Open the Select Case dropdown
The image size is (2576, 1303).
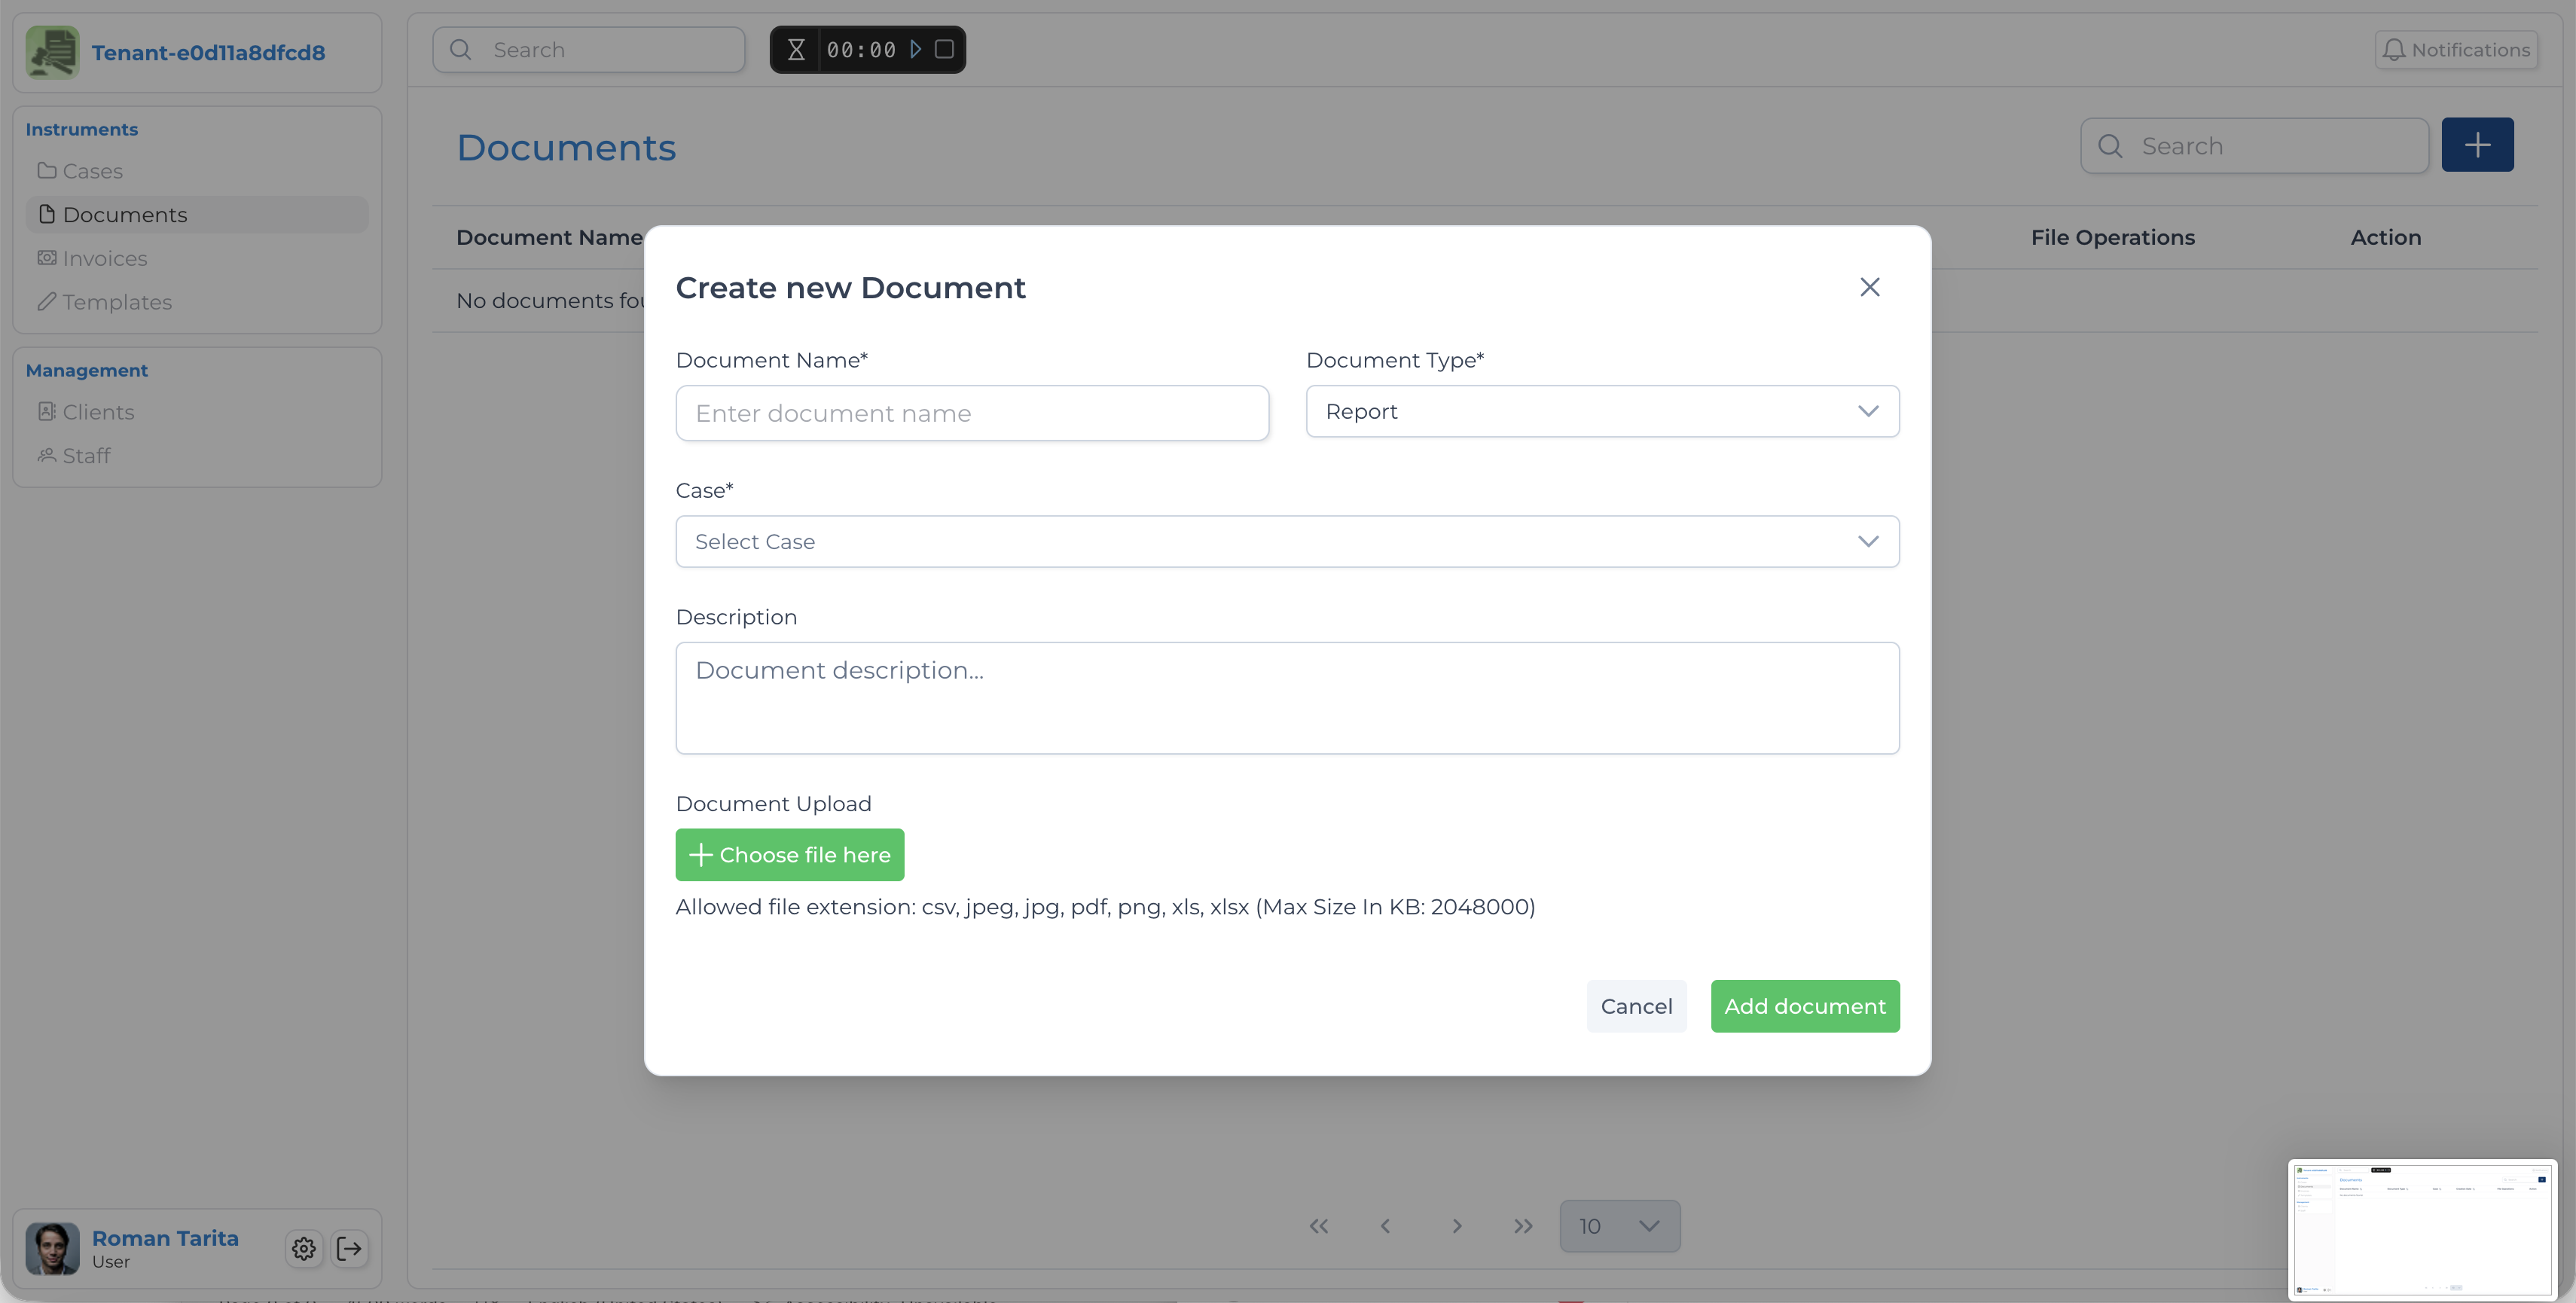1287,541
